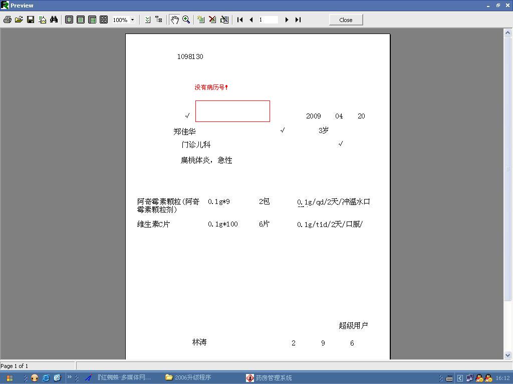The width and height of the screenshot is (513, 384).
Task: Click the network connection tray icon
Action: 469,378
